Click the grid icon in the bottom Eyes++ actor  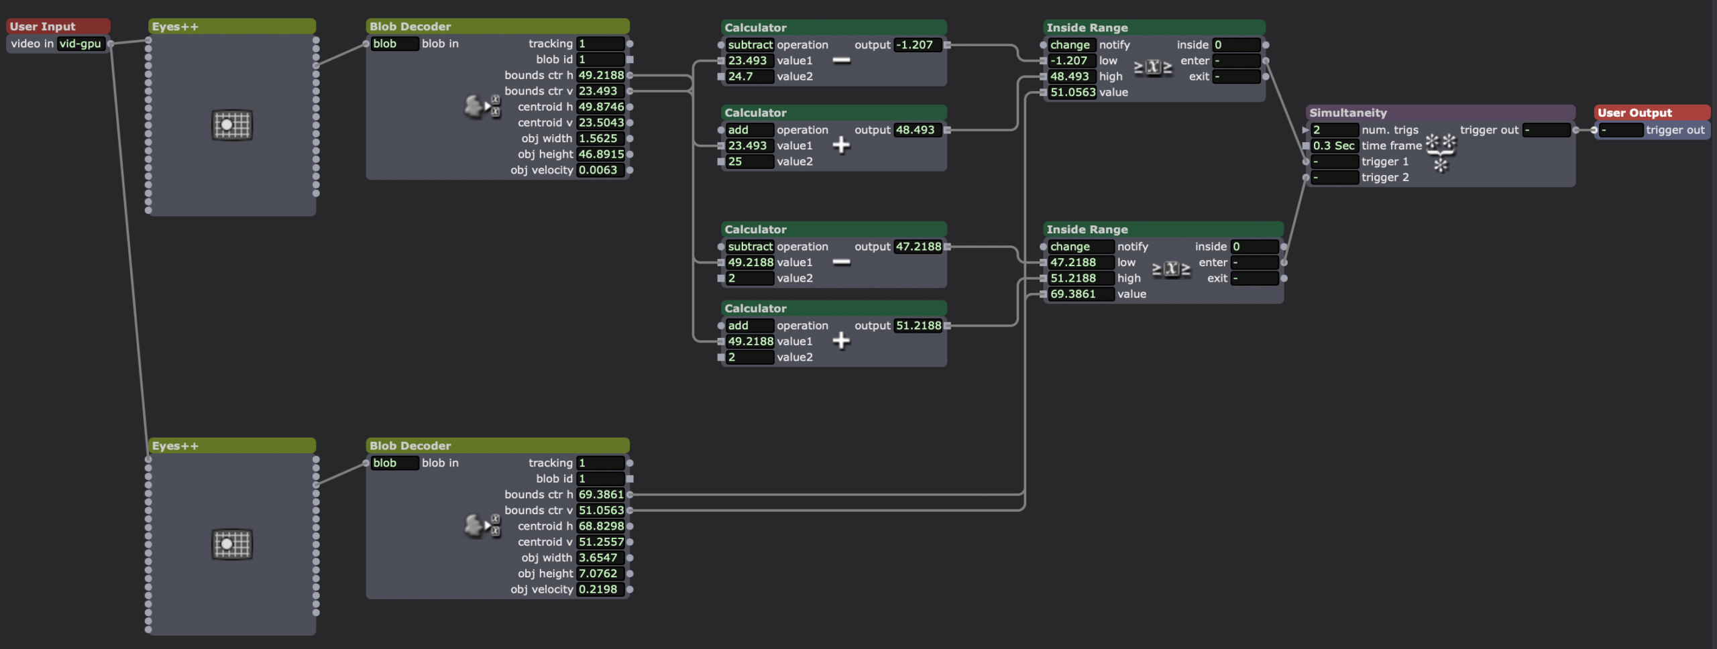click(232, 544)
